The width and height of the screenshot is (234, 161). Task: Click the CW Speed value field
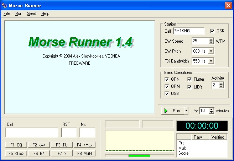click(x=200, y=41)
